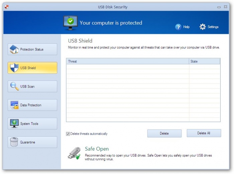Close the USB Disk Security window
Image resolution: width=234 pixels, height=174 pixels.
(x=226, y=7)
